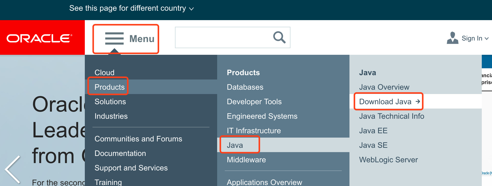Open Java Technical Info link
The image size is (492, 186).
coord(392,116)
